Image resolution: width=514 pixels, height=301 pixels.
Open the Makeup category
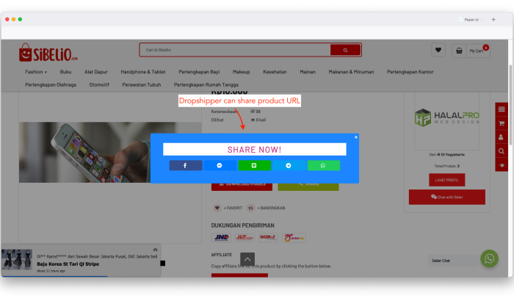point(242,72)
